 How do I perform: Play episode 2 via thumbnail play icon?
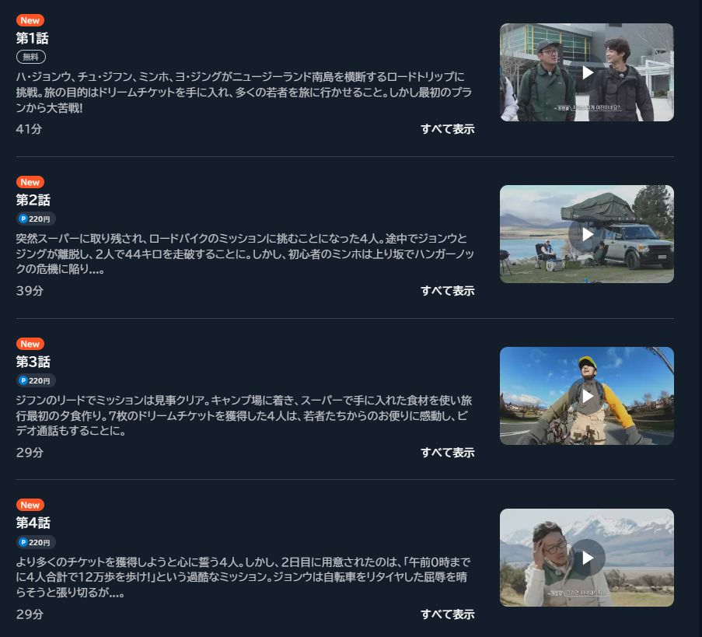click(x=587, y=234)
